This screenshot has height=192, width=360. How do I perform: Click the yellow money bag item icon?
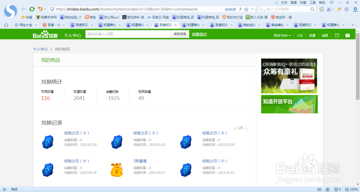click(x=117, y=170)
